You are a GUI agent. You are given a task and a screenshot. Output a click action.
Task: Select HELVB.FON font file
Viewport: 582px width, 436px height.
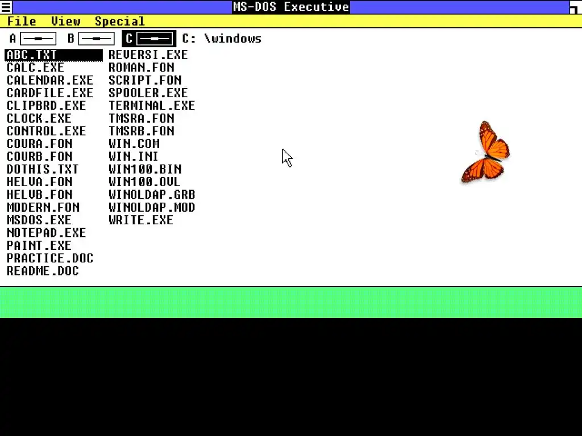[39, 195]
